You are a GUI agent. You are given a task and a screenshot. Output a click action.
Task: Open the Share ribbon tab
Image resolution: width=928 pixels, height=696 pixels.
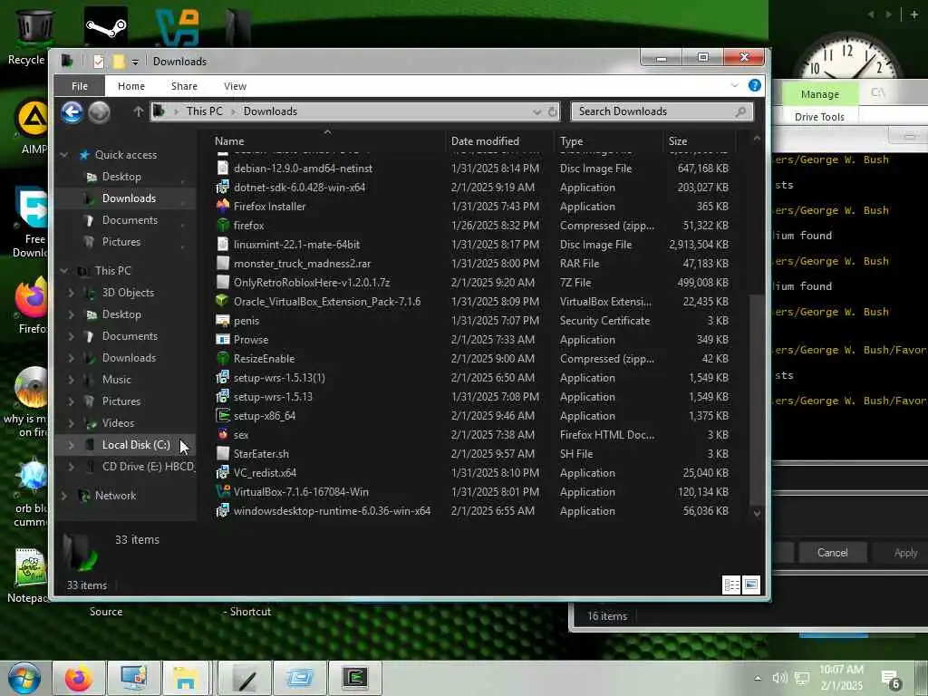click(x=184, y=86)
